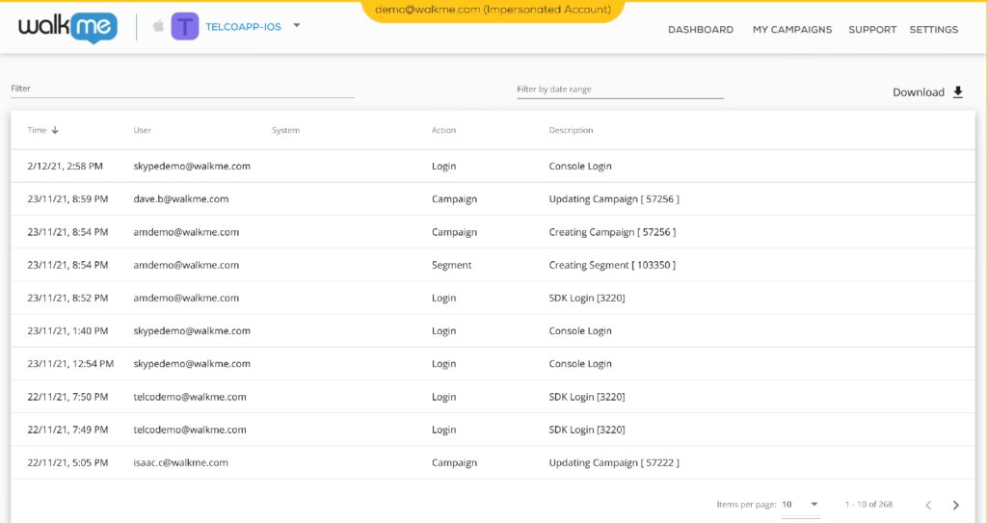Sort by the User column header
987x523 pixels.
click(x=143, y=130)
